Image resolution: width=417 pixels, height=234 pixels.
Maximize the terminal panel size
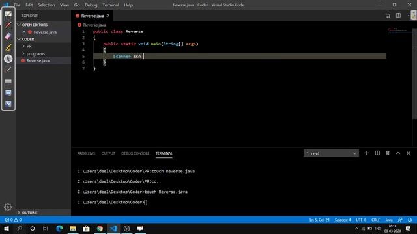398,153
